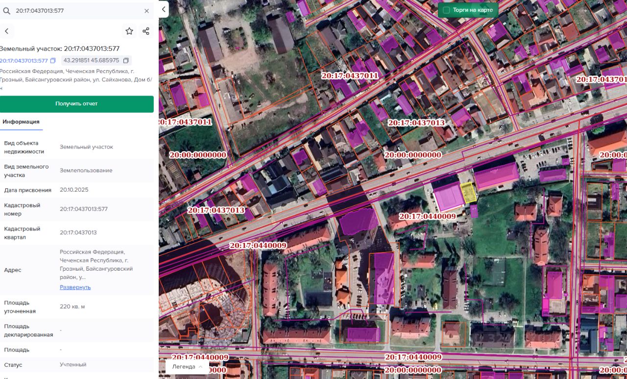Click the Получить отчет button
Image resolution: width=627 pixels, height=379 pixels.
76,104
